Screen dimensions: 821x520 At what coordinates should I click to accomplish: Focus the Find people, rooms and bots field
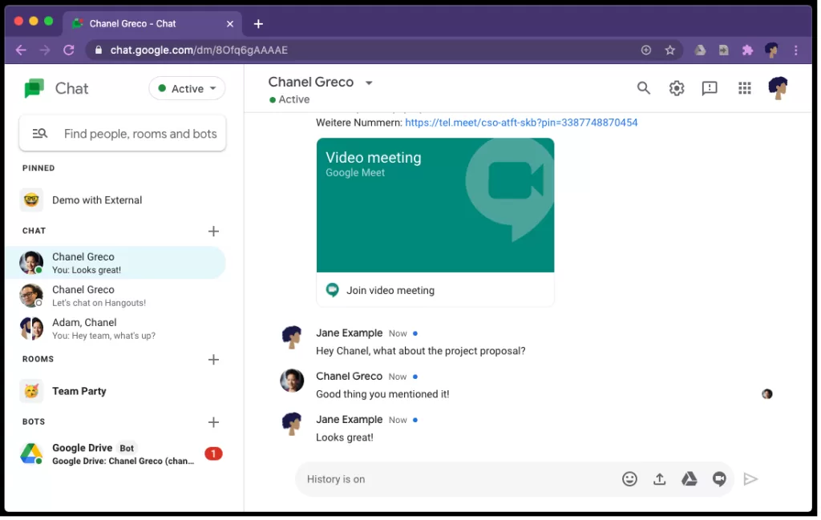click(x=140, y=134)
